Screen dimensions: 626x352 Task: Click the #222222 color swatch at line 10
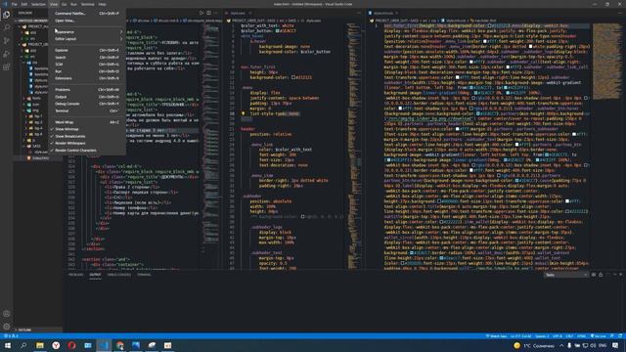pos(293,77)
